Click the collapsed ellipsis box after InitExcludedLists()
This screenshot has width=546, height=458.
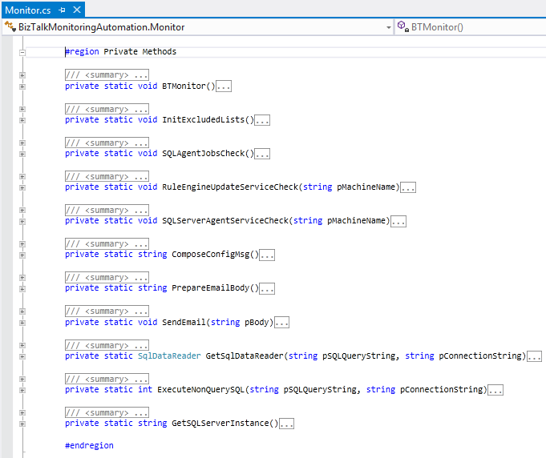tap(262, 120)
